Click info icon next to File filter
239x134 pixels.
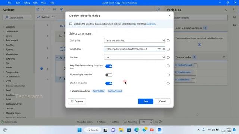(x=168, y=57)
